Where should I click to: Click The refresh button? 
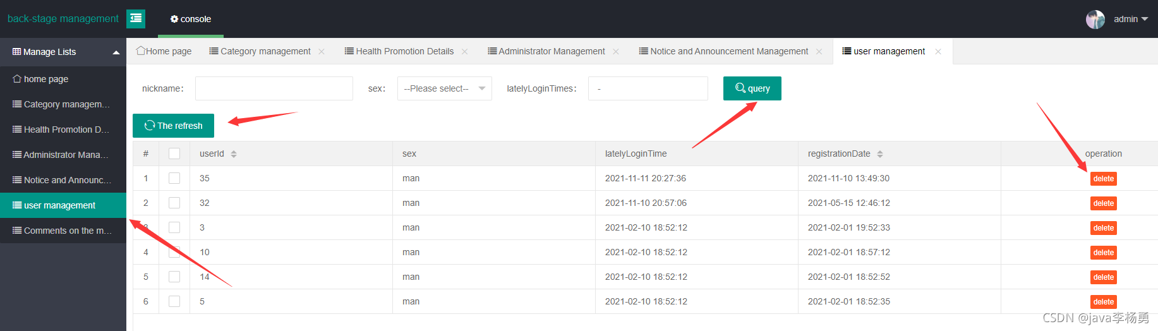tap(173, 126)
